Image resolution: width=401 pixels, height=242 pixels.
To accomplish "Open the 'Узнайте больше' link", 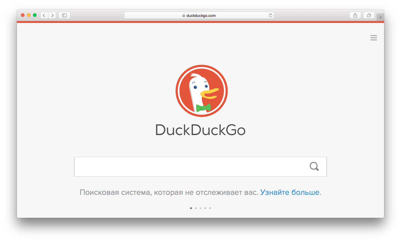I will (x=289, y=192).
